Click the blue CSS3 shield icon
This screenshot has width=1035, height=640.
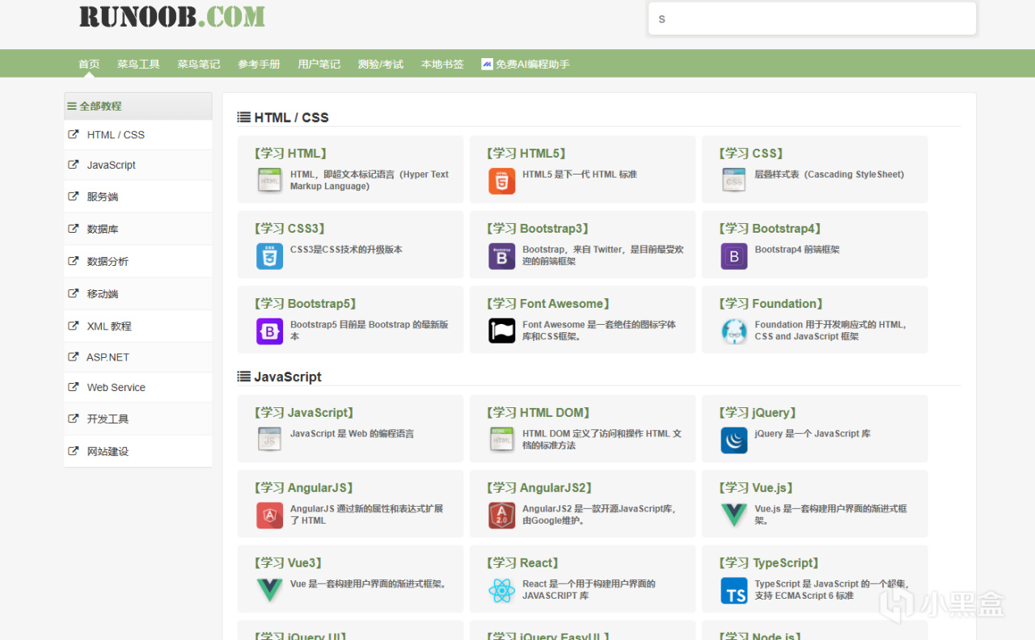pyautogui.click(x=269, y=255)
